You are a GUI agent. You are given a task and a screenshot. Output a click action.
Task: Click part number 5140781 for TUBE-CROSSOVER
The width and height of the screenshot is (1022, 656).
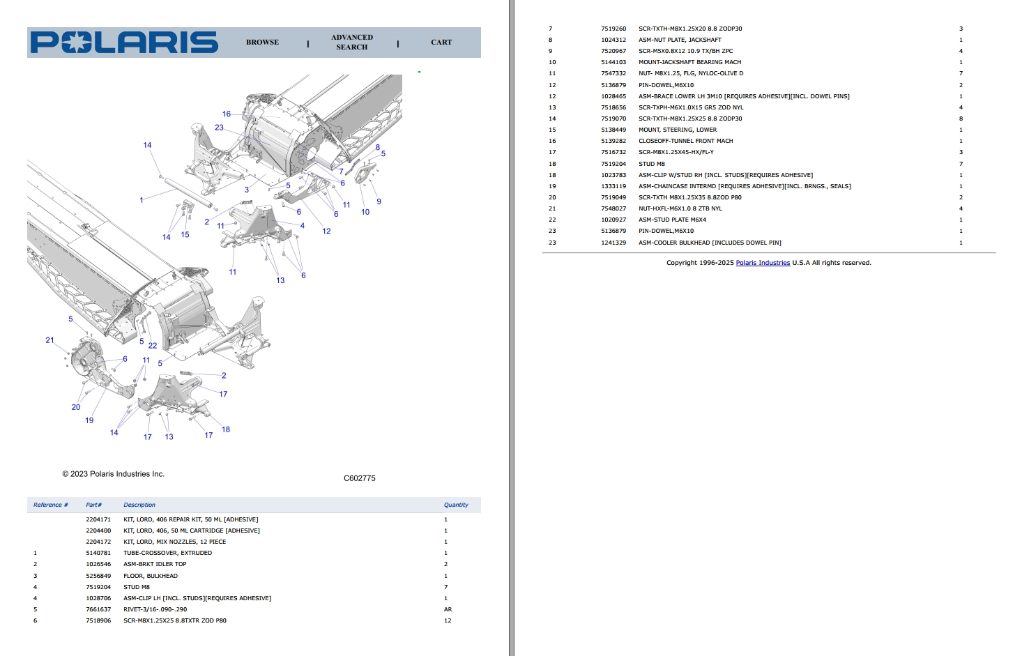click(x=98, y=553)
